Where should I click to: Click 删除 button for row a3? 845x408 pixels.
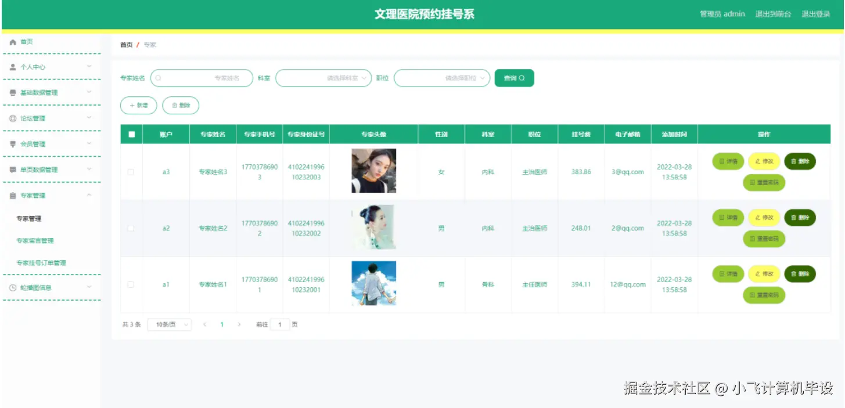800,161
